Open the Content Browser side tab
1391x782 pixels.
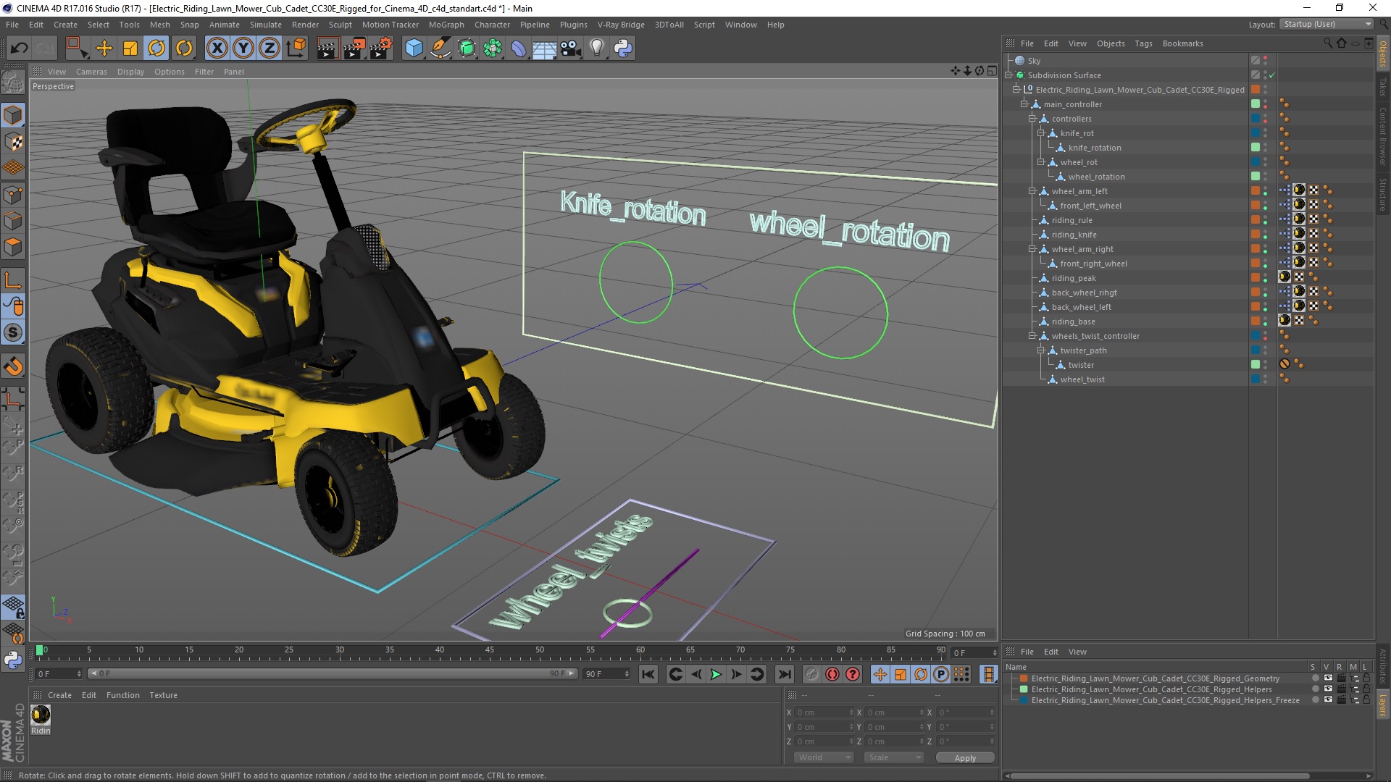[1383, 137]
